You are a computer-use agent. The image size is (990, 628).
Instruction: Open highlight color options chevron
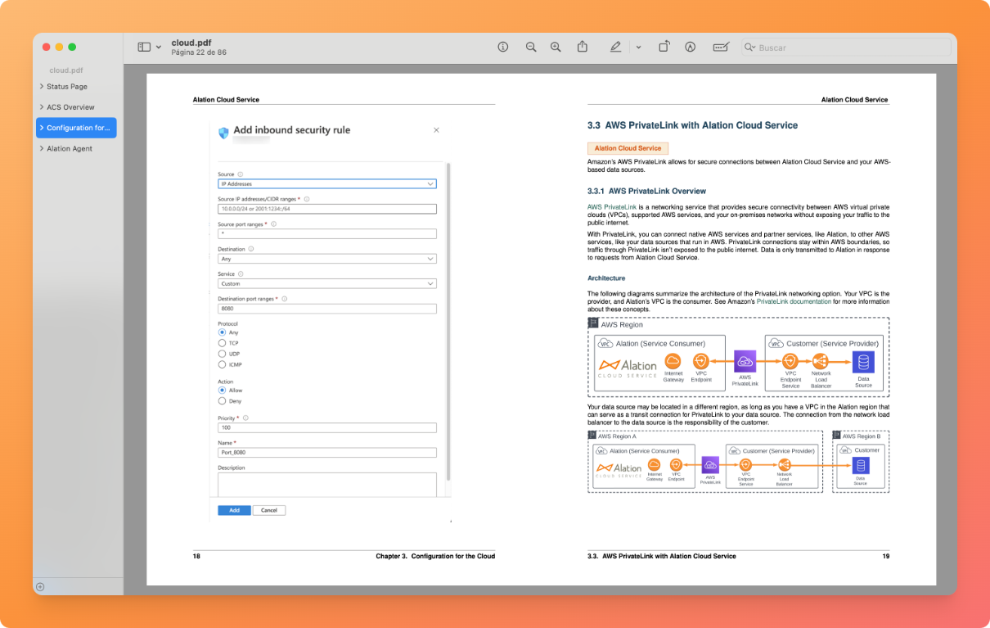tap(638, 47)
